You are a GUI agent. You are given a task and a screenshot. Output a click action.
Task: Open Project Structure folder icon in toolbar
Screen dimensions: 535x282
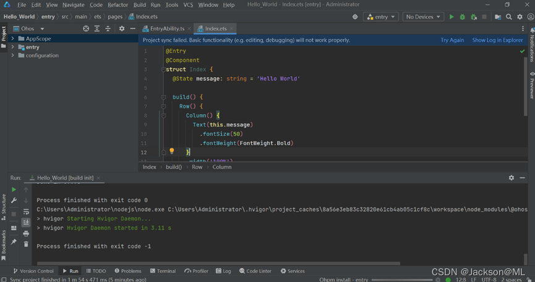click(498, 17)
